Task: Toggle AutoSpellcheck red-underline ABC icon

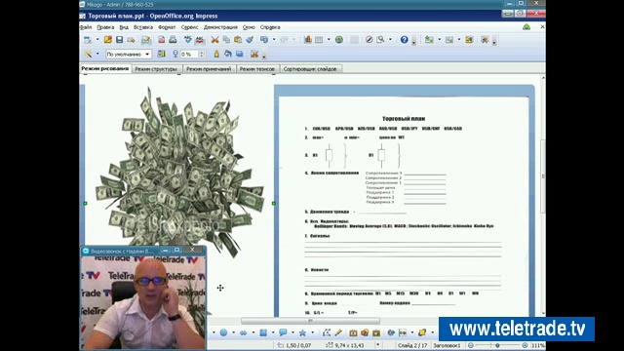Action: click(x=199, y=39)
